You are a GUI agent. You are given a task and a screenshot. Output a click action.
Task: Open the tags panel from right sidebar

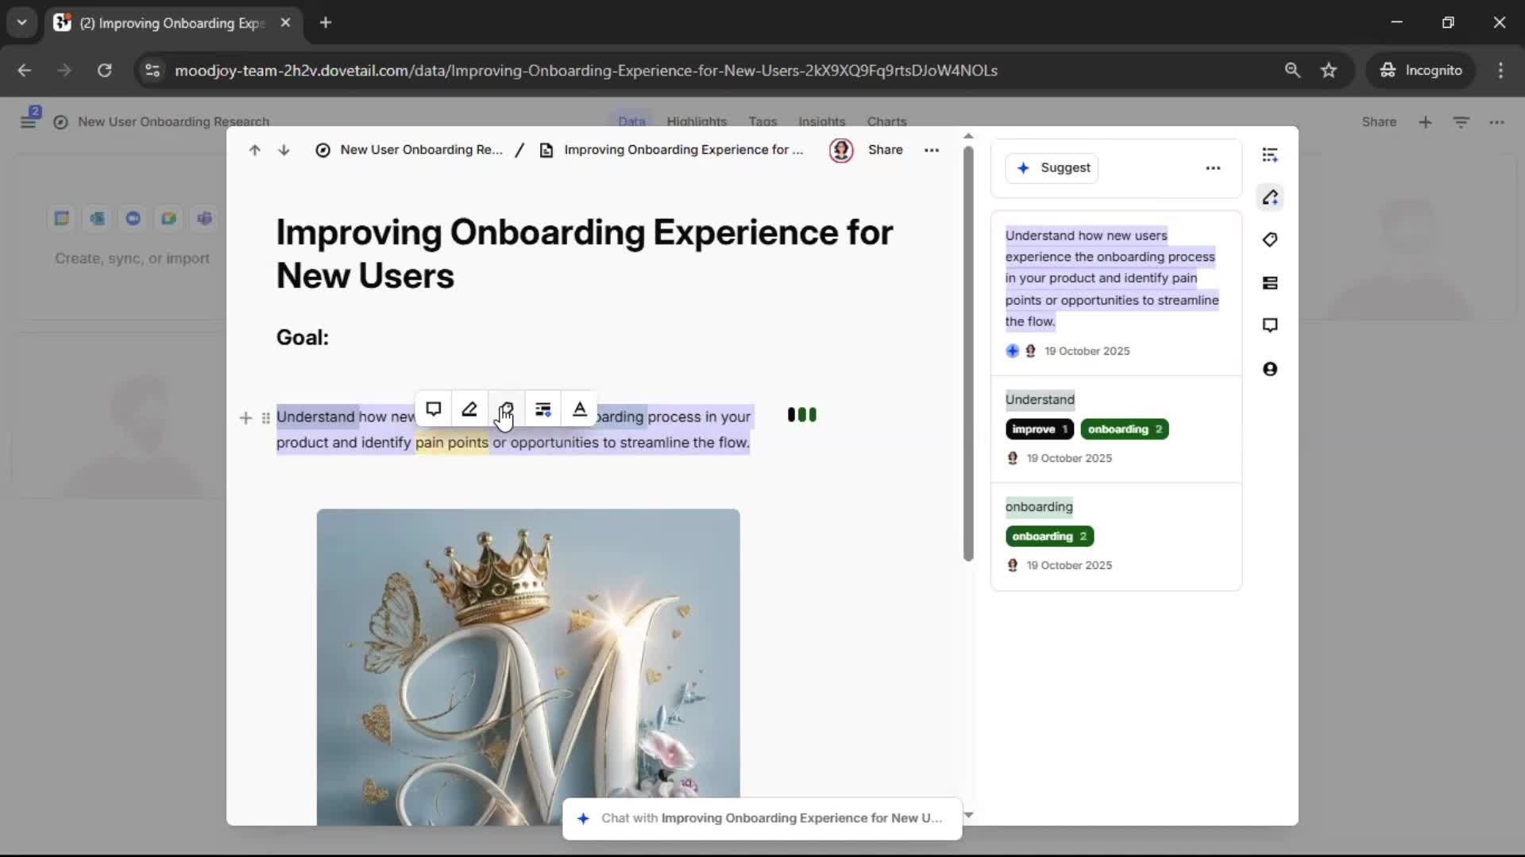coord(1270,240)
